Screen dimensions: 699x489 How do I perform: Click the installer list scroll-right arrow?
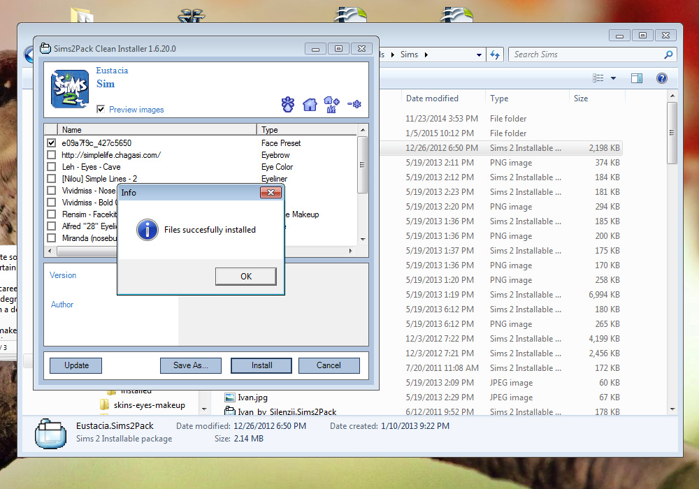point(350,251)
